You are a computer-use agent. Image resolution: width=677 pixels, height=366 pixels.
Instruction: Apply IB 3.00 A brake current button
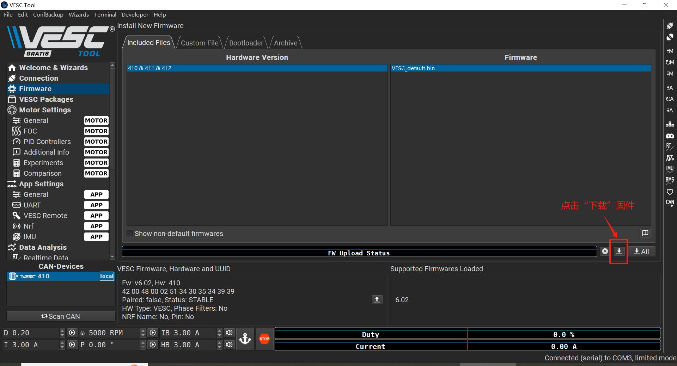pyautogui.click(x=229, y=333)
